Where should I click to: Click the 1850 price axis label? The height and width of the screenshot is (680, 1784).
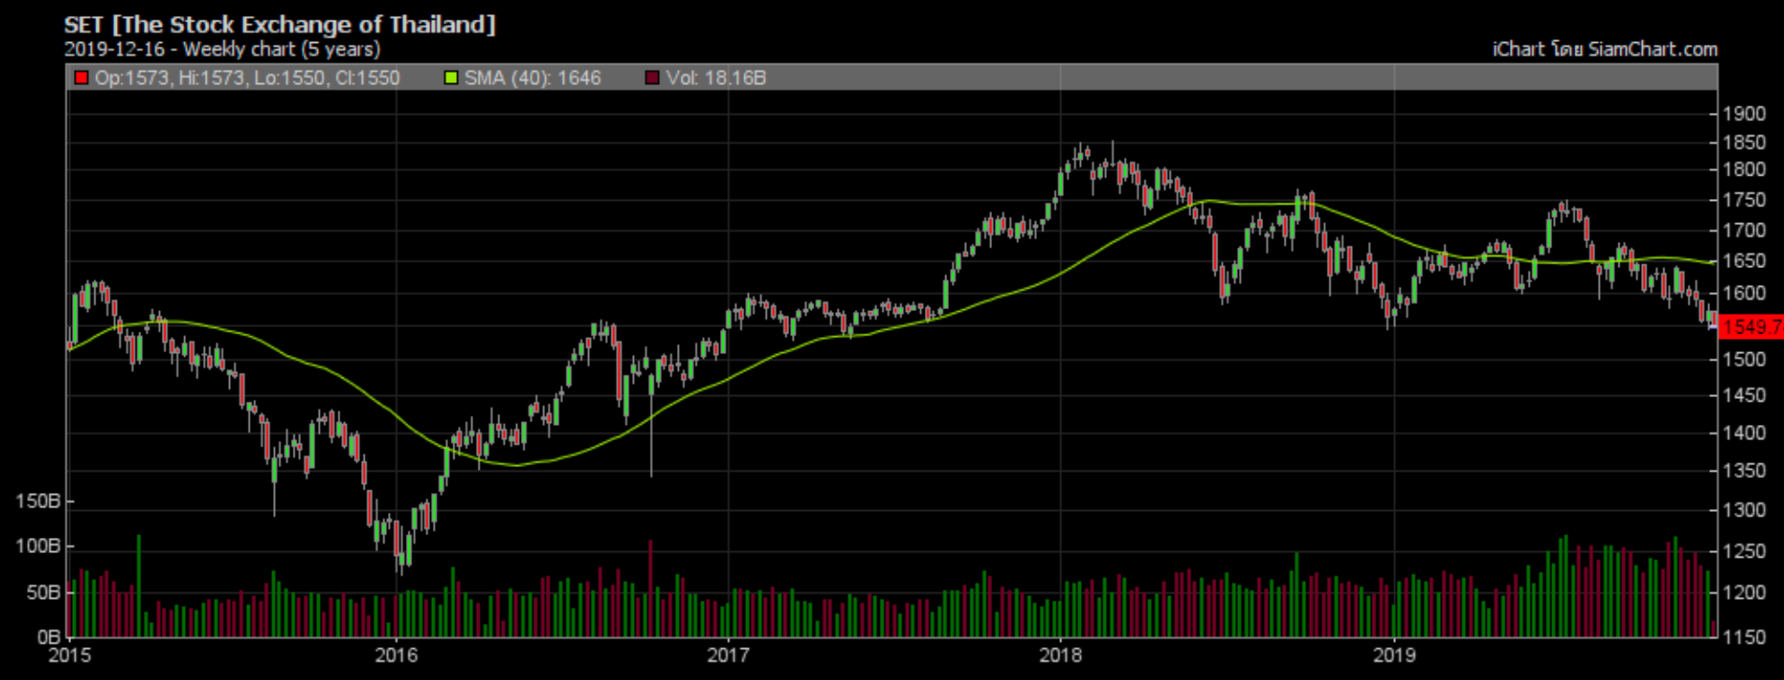point(1744,143)
